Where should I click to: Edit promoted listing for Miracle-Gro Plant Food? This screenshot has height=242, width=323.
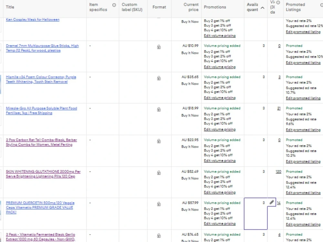pos(303,130)
